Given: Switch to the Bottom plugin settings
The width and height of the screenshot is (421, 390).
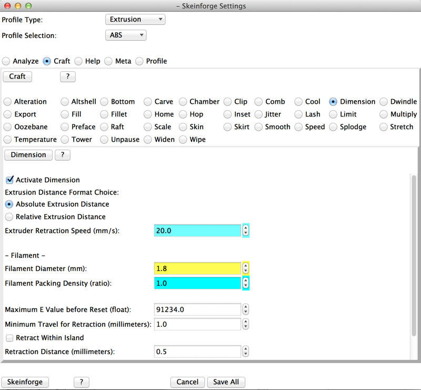Looking at the screenshot, I should [x=104, y=102].
